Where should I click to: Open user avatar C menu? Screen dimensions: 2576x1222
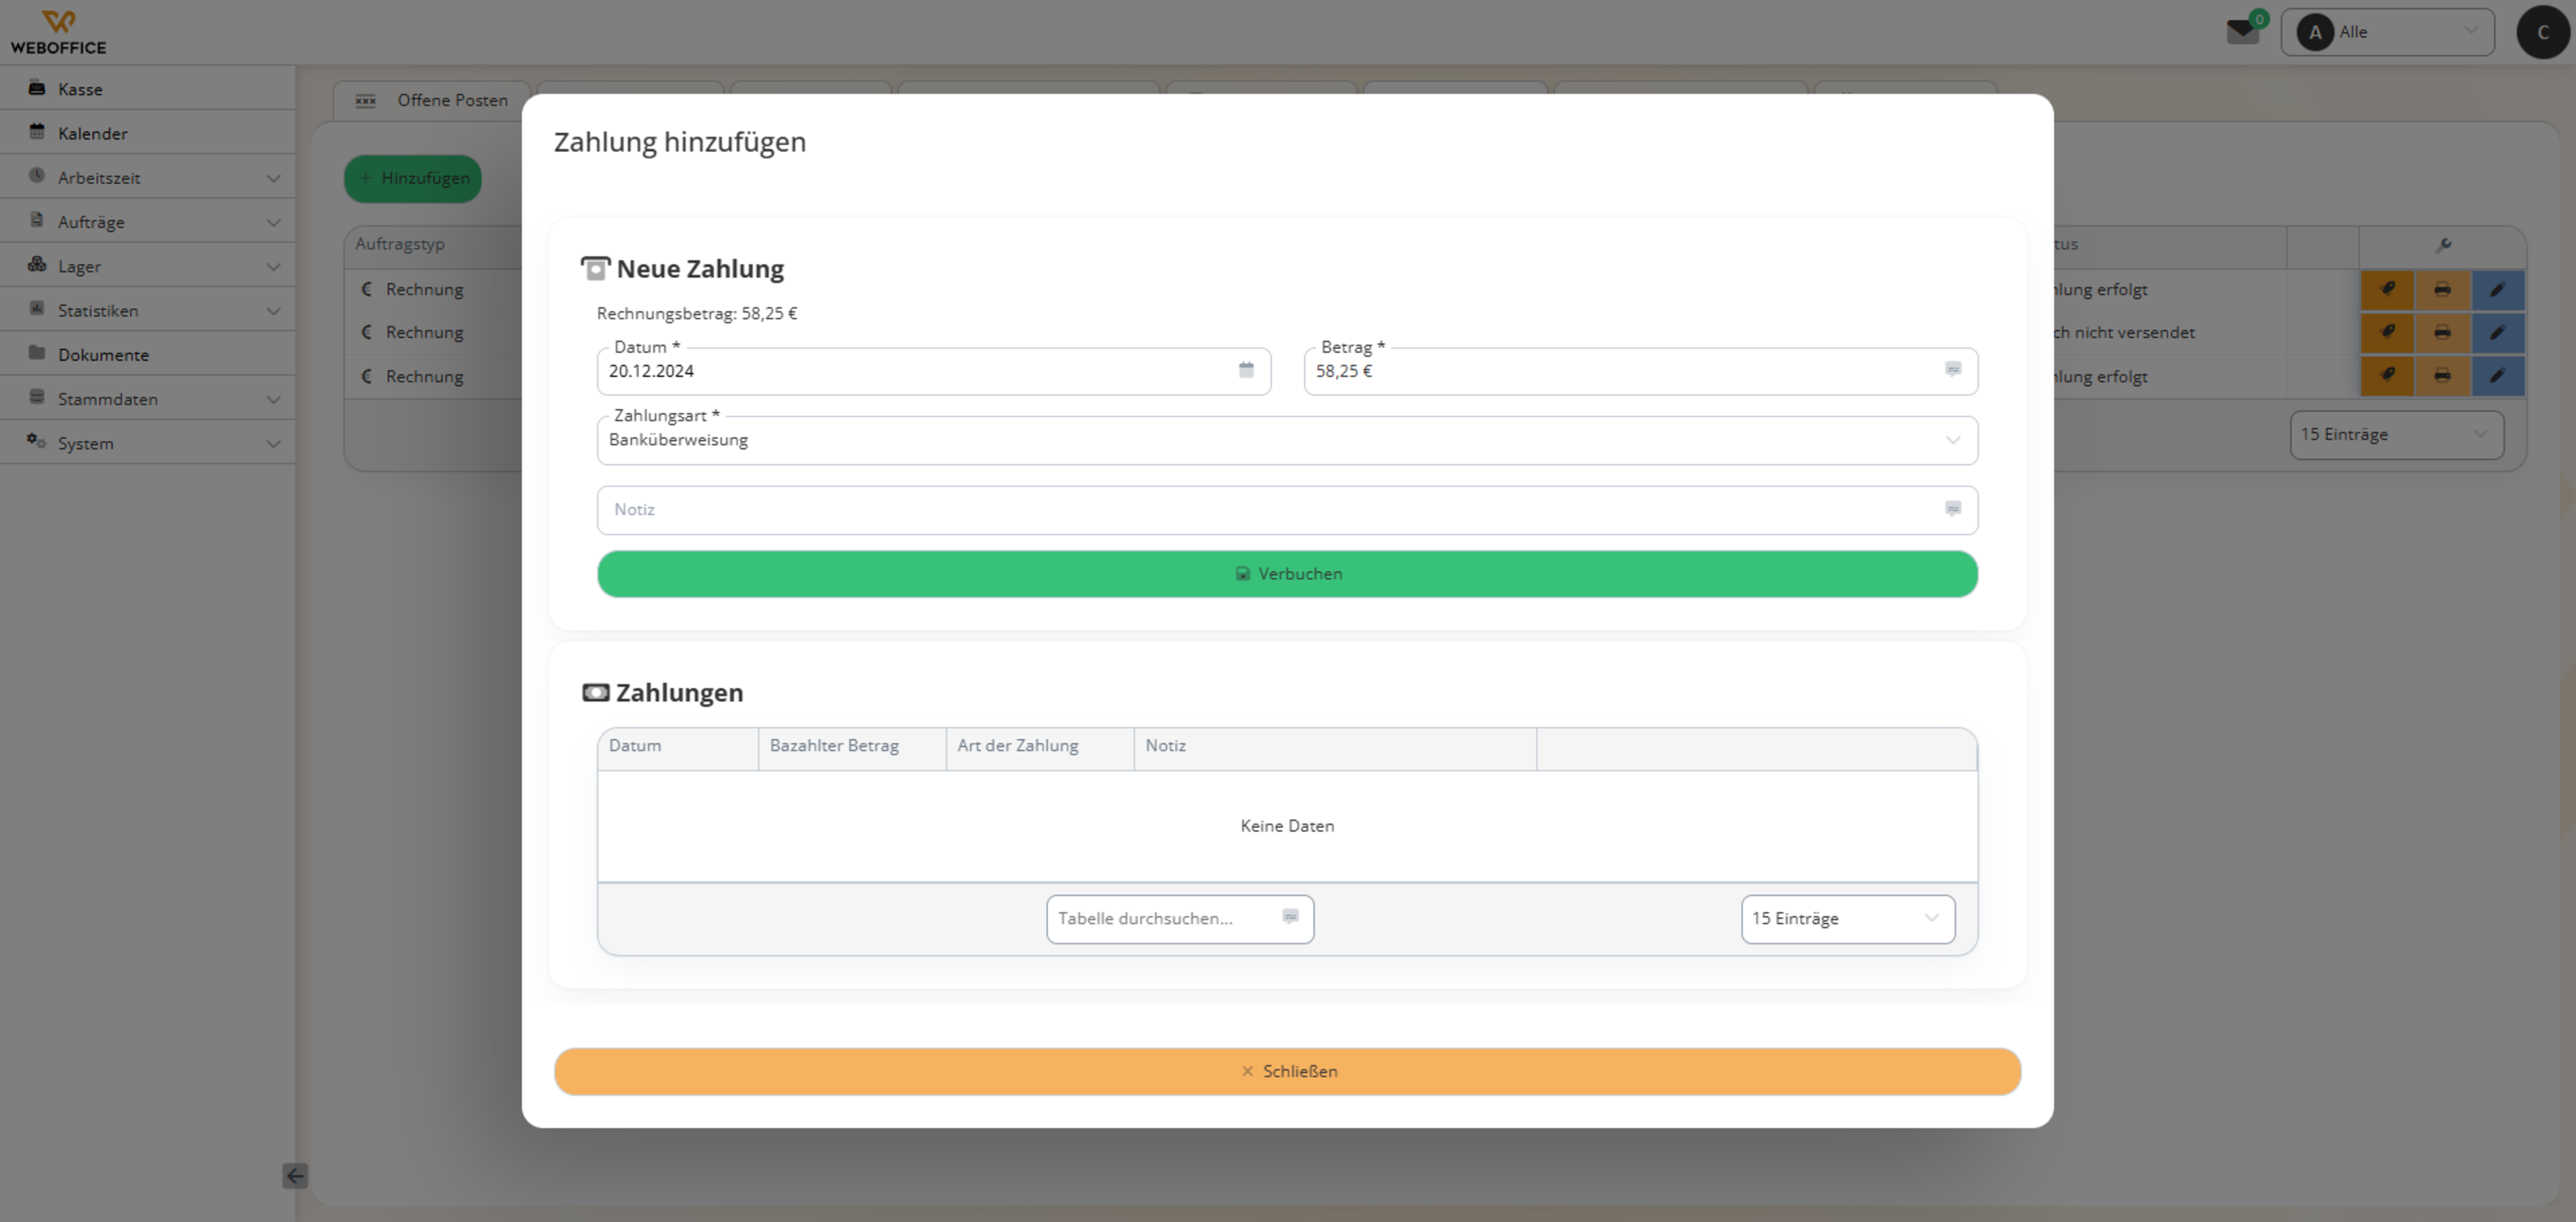coord(2542,32)
